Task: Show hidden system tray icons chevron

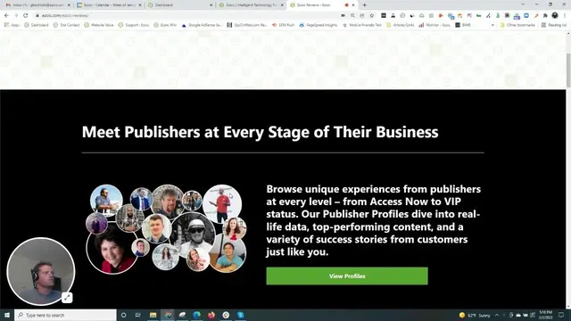Action: coord(497,315)
